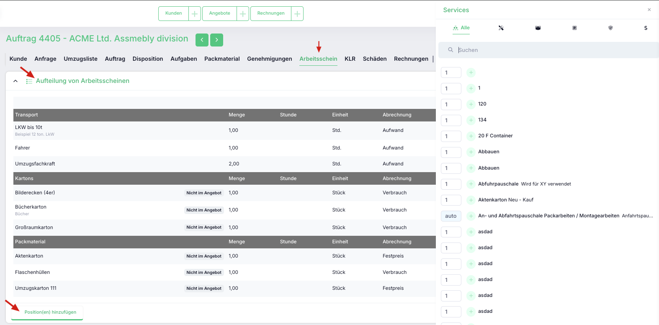Click the auto quantity field

click(x=451, y=216)
